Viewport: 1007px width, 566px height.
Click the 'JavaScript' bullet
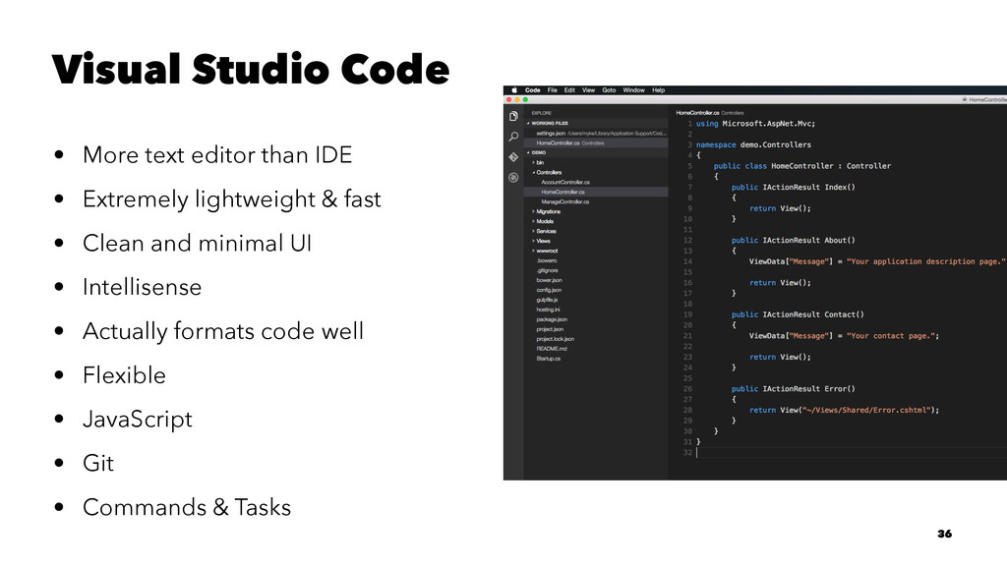pyautogui.click(x=138, y=419)
